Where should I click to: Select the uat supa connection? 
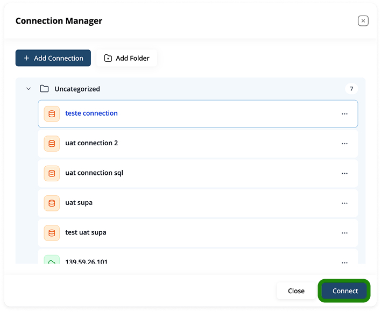tap(198, 203)
